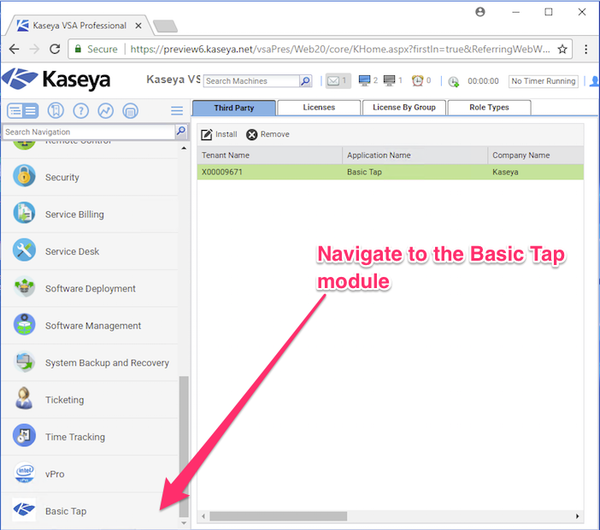
Task: Reload the page in browser
Action: click(55, 49)
